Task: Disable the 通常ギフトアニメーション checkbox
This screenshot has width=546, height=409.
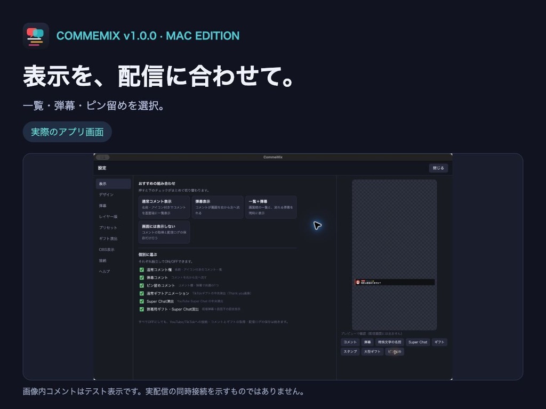Action: (x=142, y=293)
